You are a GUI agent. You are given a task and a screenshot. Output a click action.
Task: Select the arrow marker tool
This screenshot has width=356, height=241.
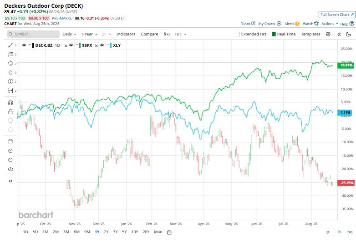[10, 73]
